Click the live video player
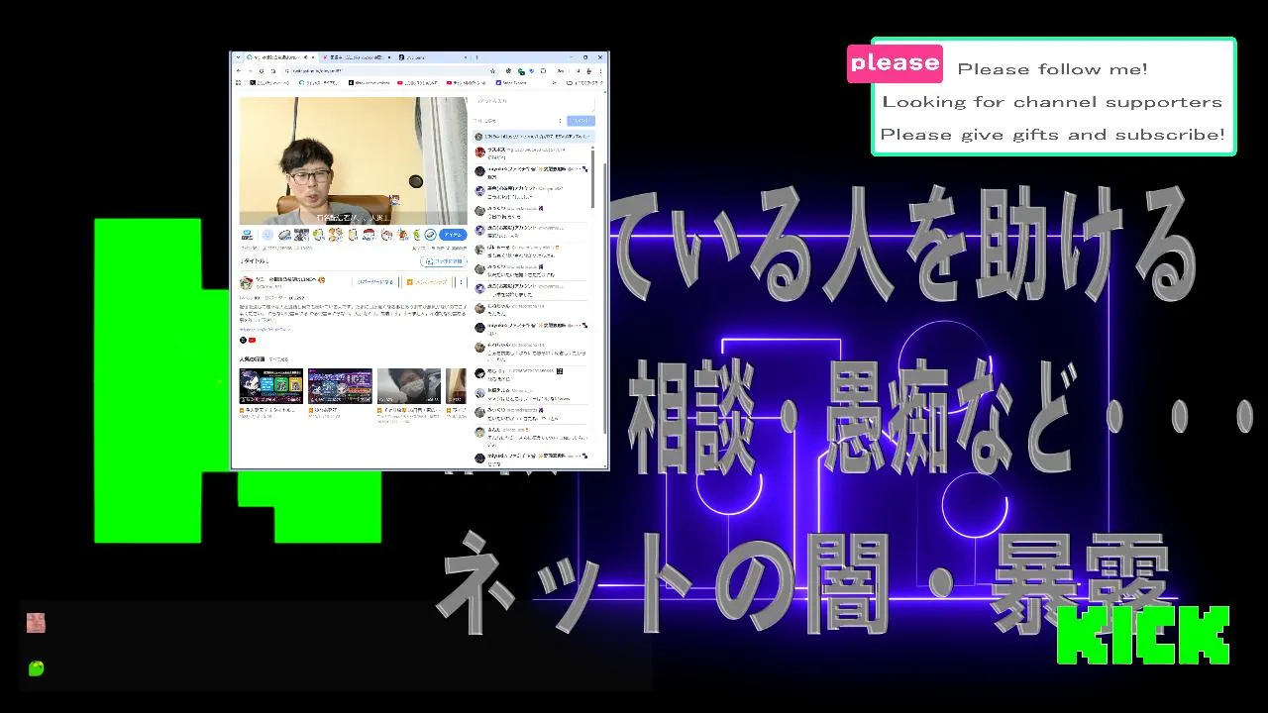 coord(354,160)
